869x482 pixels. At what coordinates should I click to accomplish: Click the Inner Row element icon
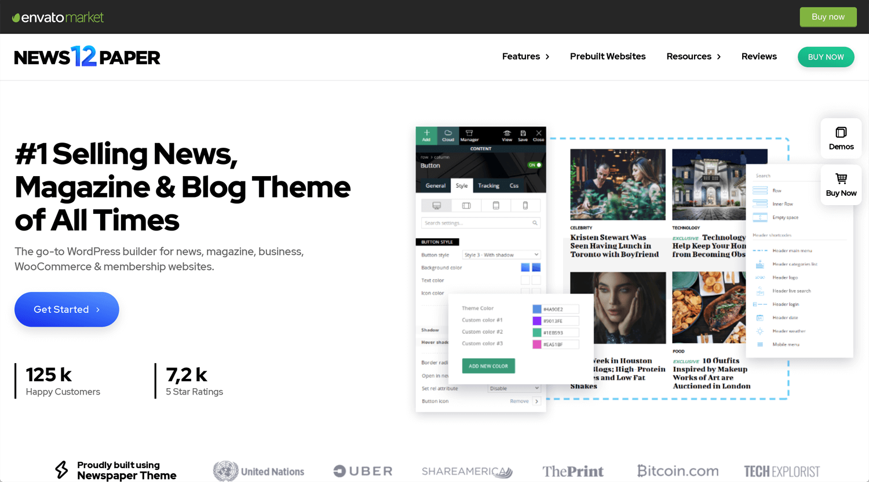(x=760, y=204)
